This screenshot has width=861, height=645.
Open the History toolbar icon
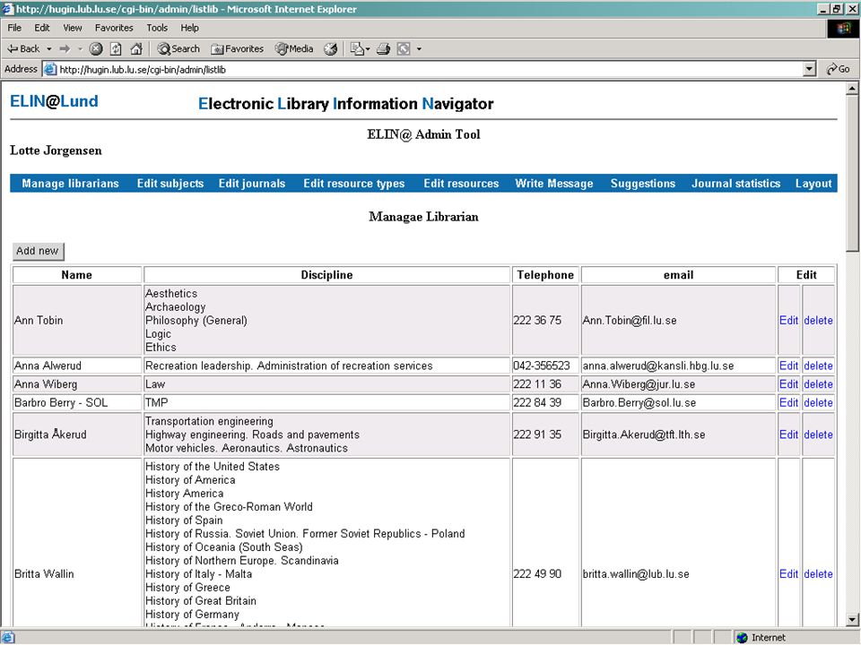(x=331, y=48)
